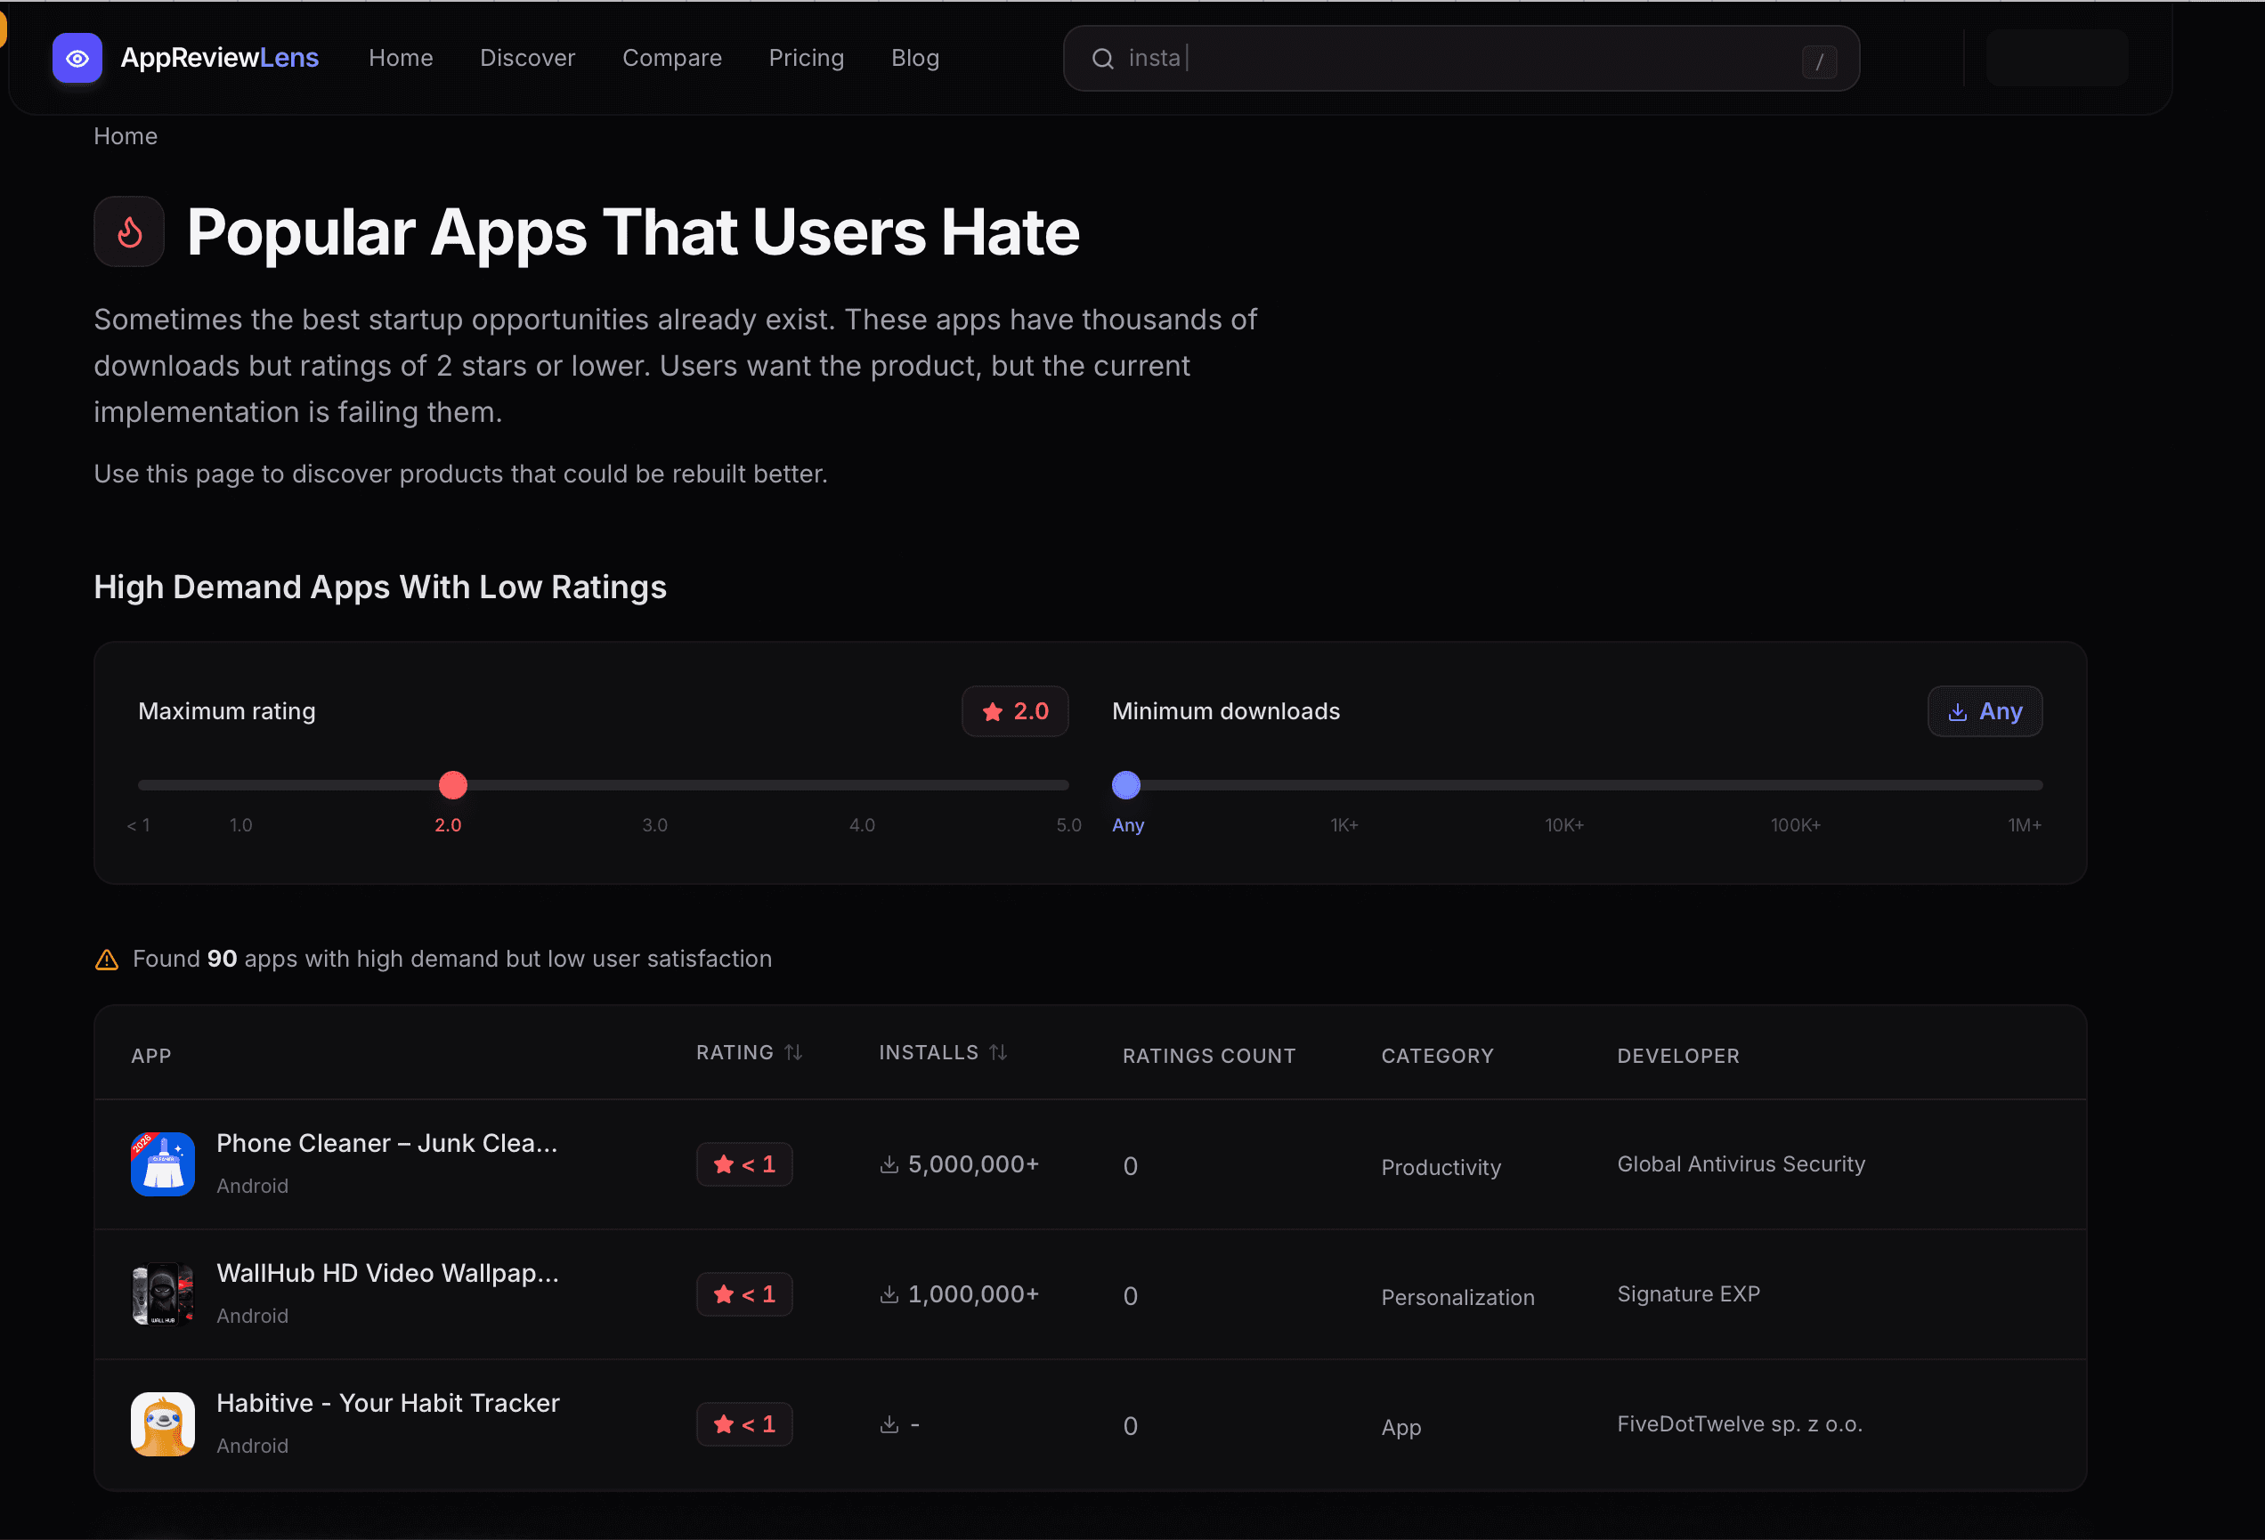Viewport: 2265px width, 1540px height.
Task: Click Habitive's red '< 1' rating badge
Action: click(743, 1424)
